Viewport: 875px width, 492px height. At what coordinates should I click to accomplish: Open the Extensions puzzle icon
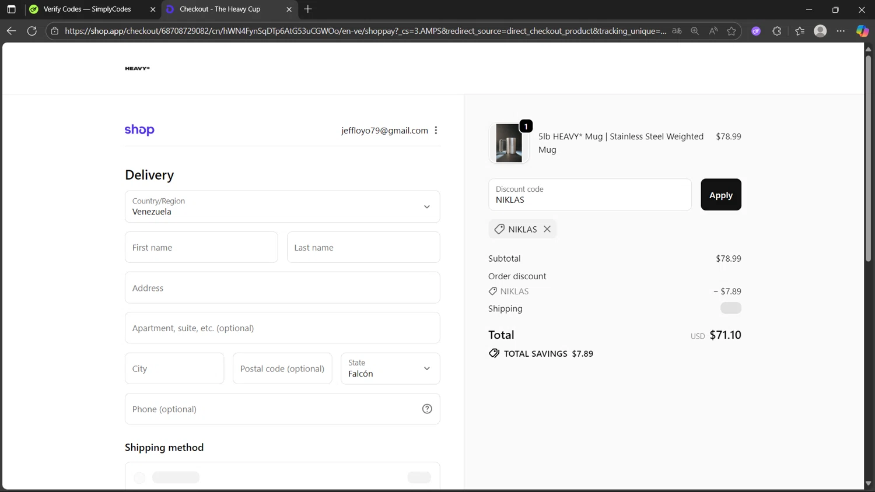(776, 31)
